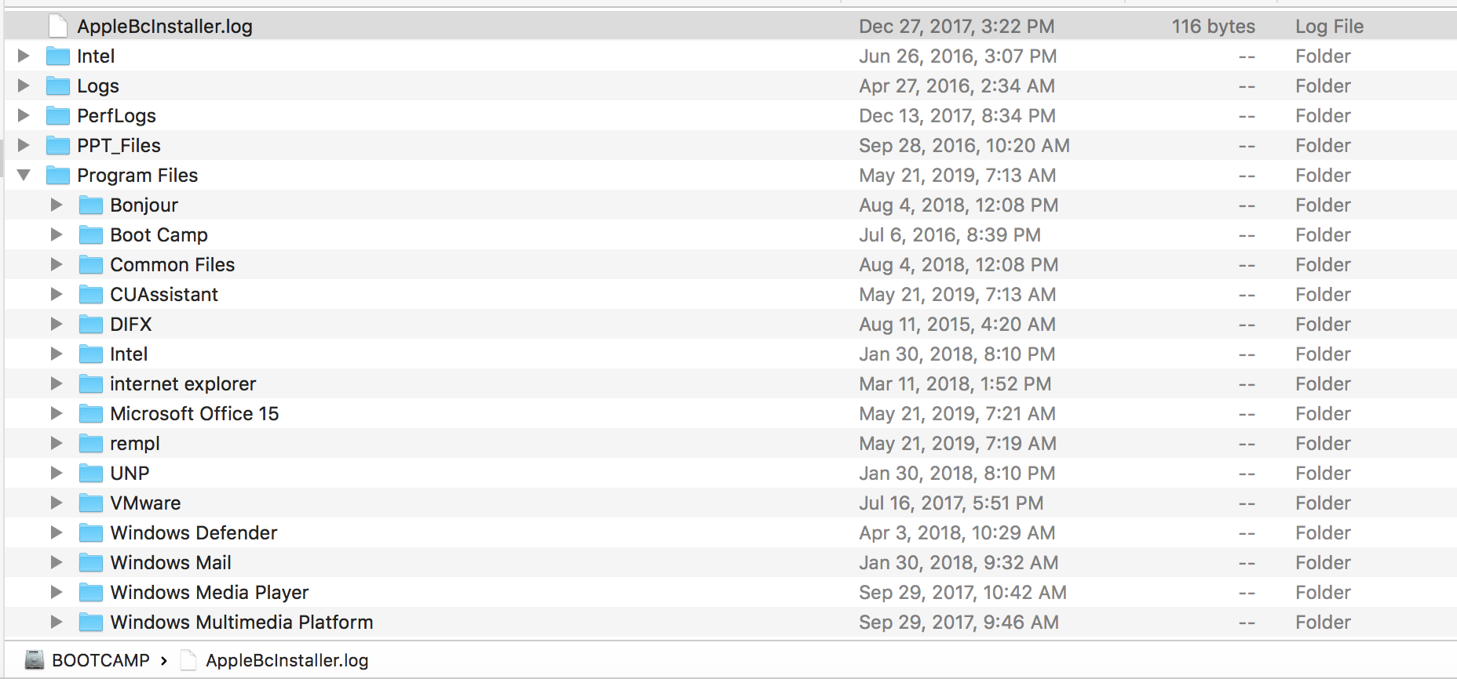Select the rempl folder name
The width and height of the screenshot is (1457, 679).
coord(134,444)
